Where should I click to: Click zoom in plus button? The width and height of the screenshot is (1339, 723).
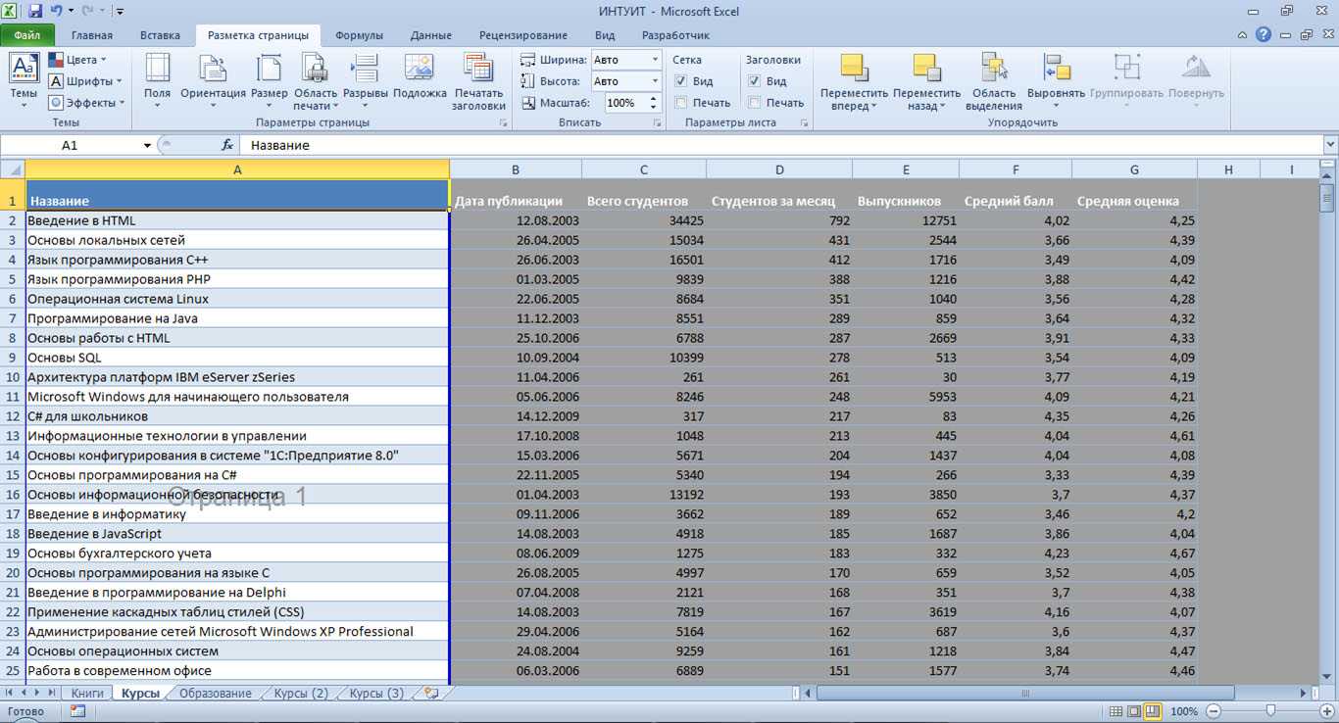tap(1327, 711)
